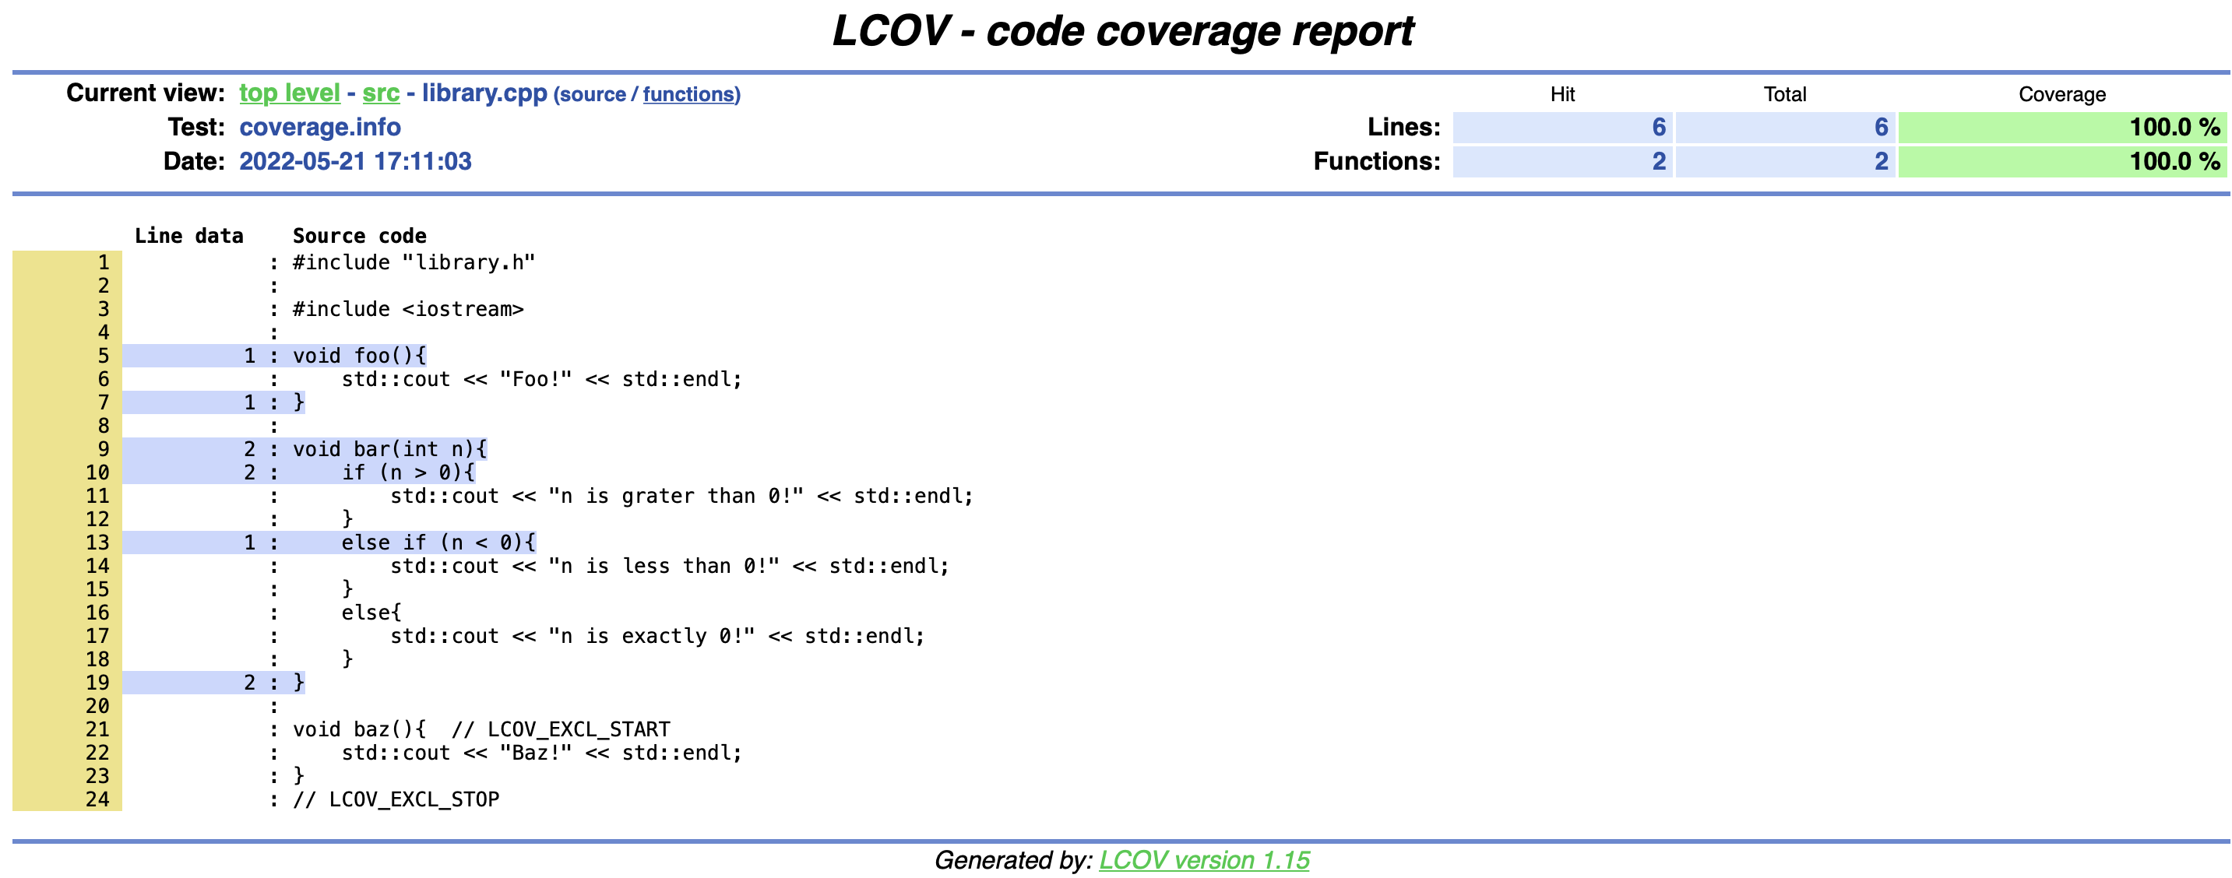Click the Lines coverage 100.0 % cell
The height and width of the screenshot is (878, 2232).
(x=2061, y=128)
